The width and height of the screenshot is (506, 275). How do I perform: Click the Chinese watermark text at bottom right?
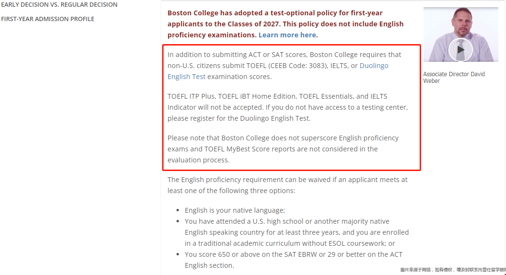point(453,270)
